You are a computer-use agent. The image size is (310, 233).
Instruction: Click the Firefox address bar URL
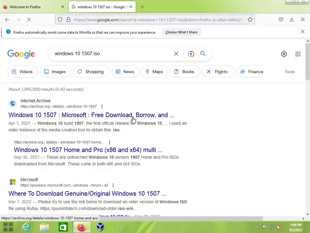point(158,20)
